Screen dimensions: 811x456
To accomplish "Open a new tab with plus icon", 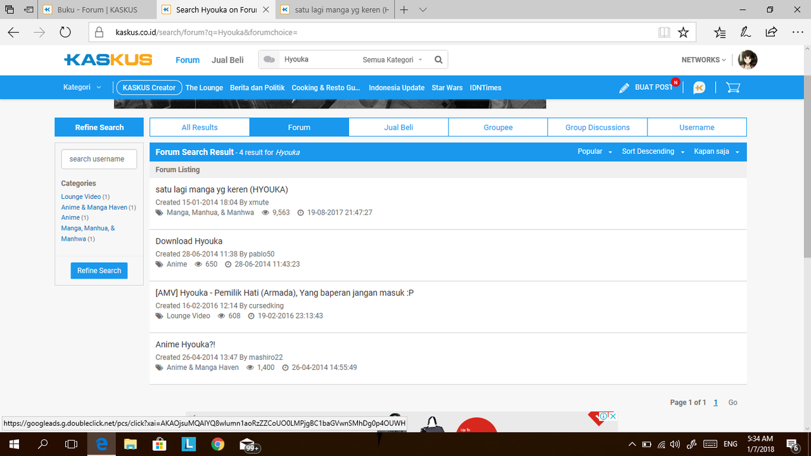I will pyautogui.click(x=404, y=10).
